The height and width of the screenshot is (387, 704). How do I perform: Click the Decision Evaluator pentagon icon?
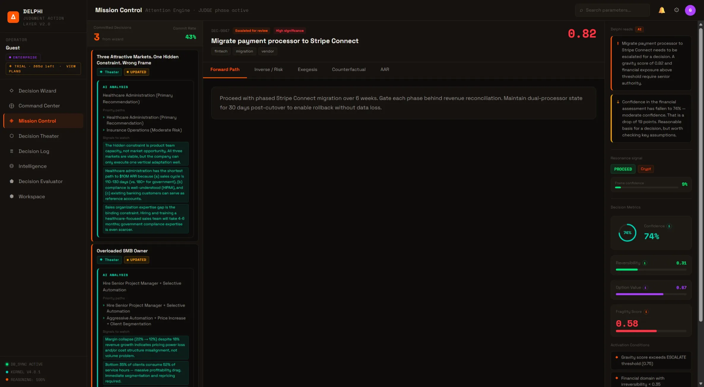coord(12,181)
